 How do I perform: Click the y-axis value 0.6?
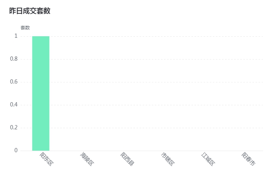14,82
